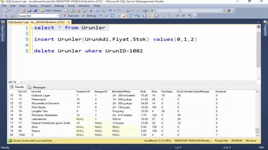Image resolution: width=268 pixels, height=150 pixels.
Task: Open a file with the folder icon
Action: 23,10
